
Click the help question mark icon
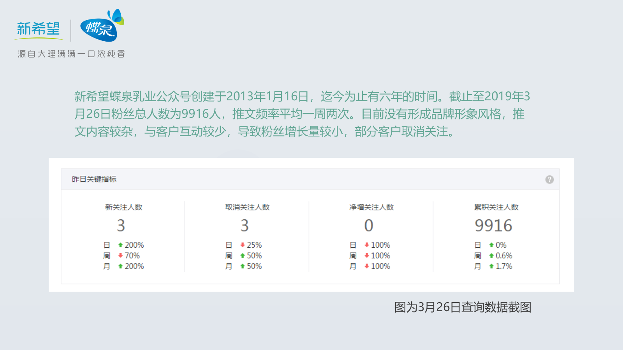[549, 179]
